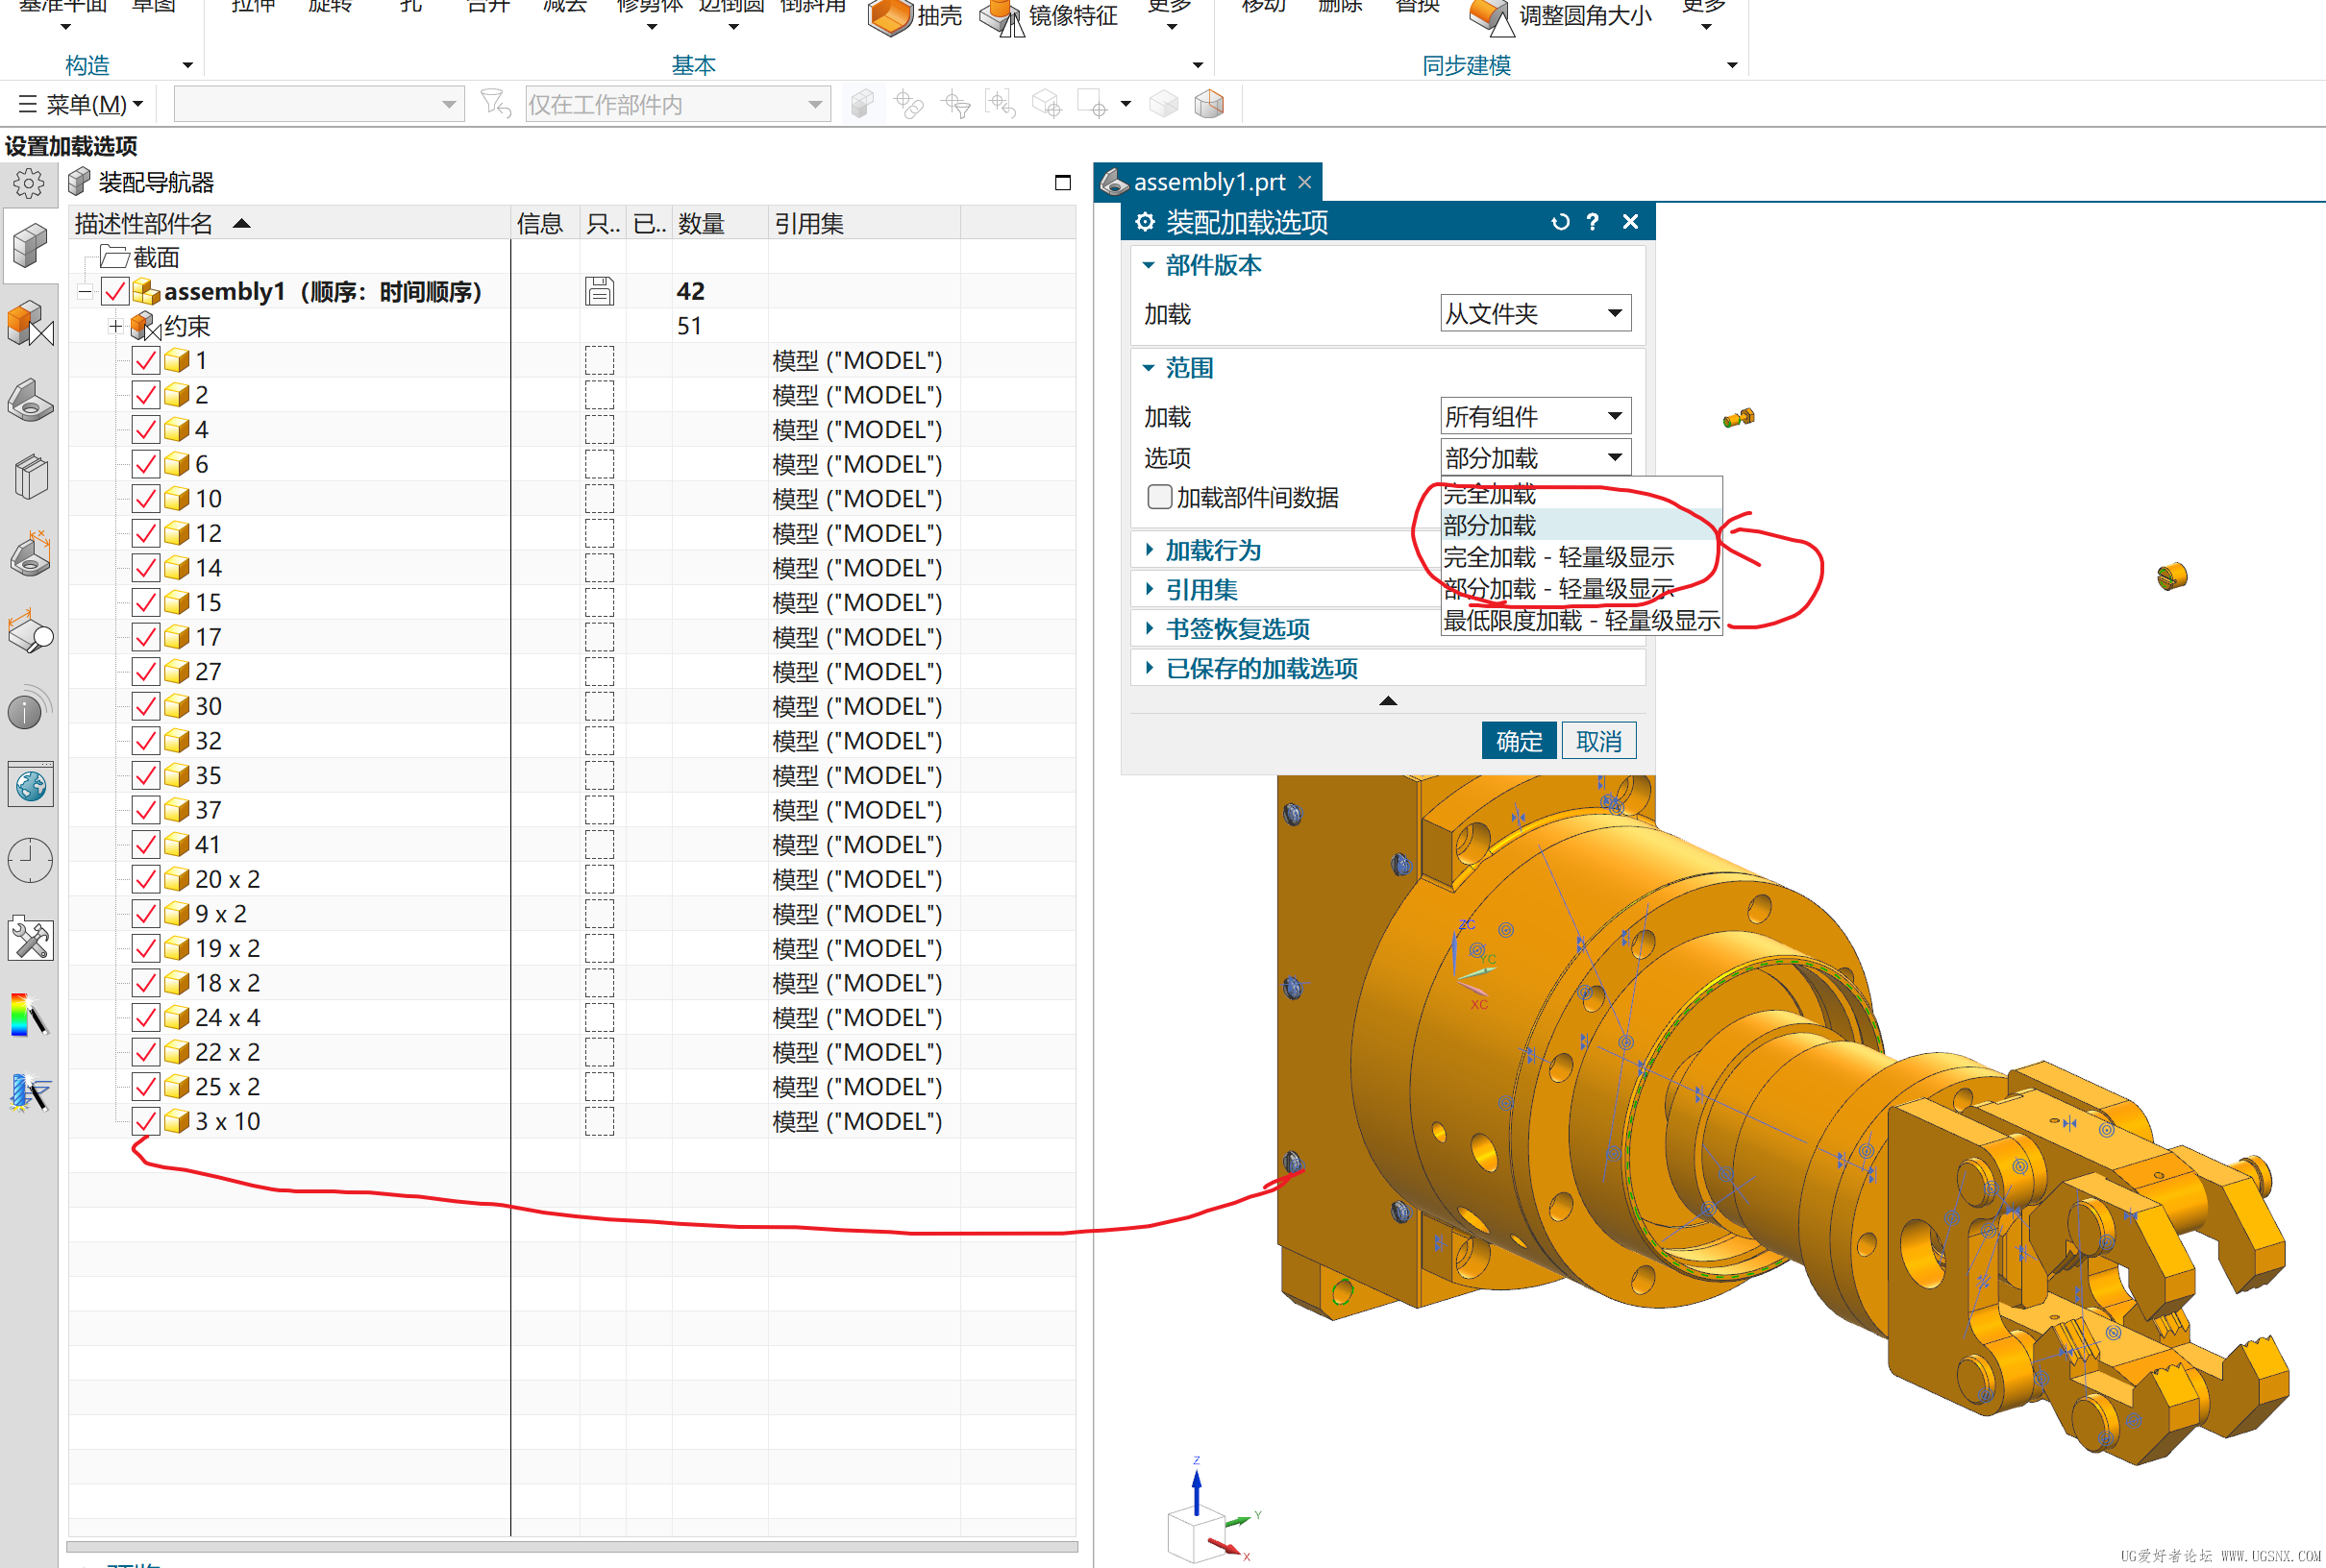Click the shaded cube display icon in selection bar
2326x1568 pixels.
1209,103
